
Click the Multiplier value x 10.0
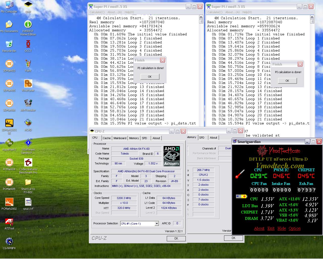pyautogui.click(x=124, y=203)
